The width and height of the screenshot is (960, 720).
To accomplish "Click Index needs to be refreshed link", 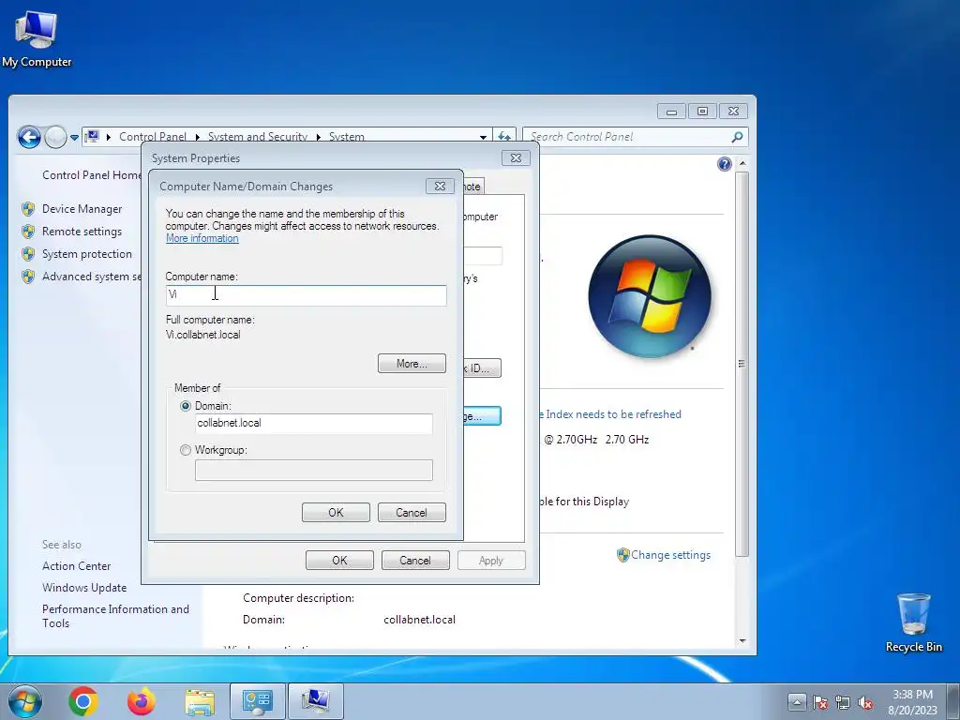I will 610,413.
